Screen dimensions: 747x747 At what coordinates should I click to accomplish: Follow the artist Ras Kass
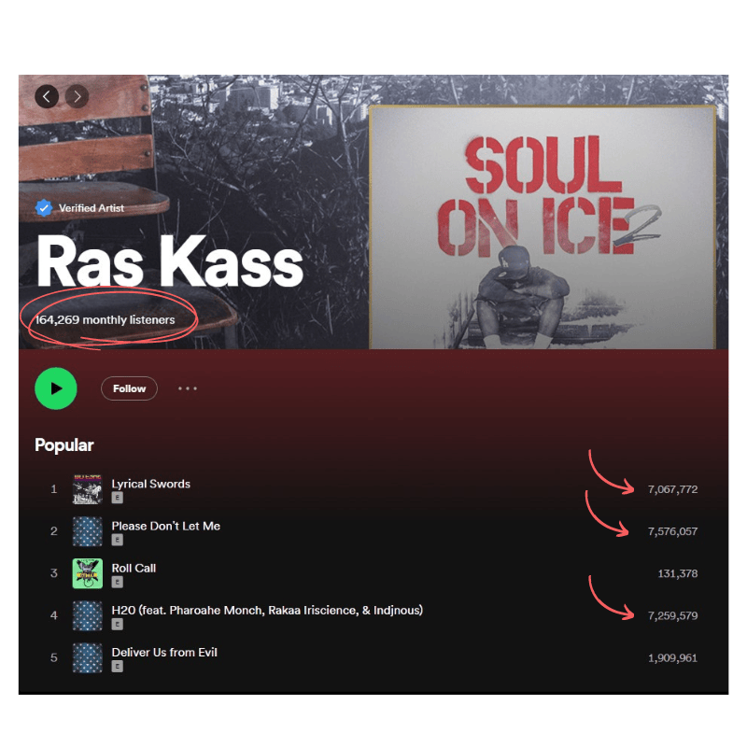point(129,388)
